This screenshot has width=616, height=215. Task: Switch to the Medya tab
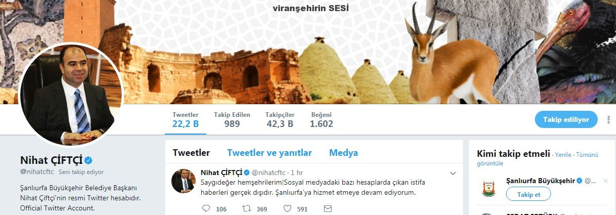(x=343, y=152)
